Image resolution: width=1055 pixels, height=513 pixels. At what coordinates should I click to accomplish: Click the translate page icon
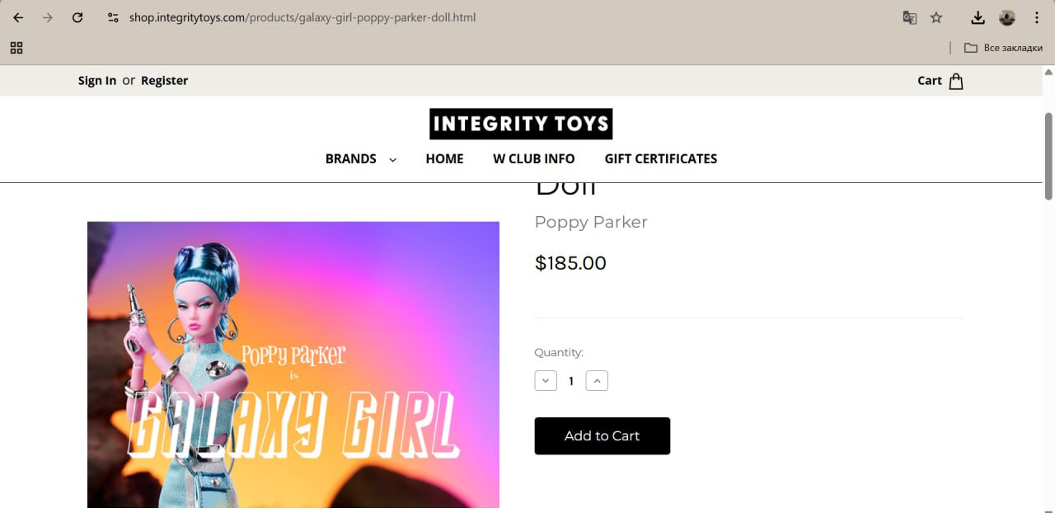[910, 17]
